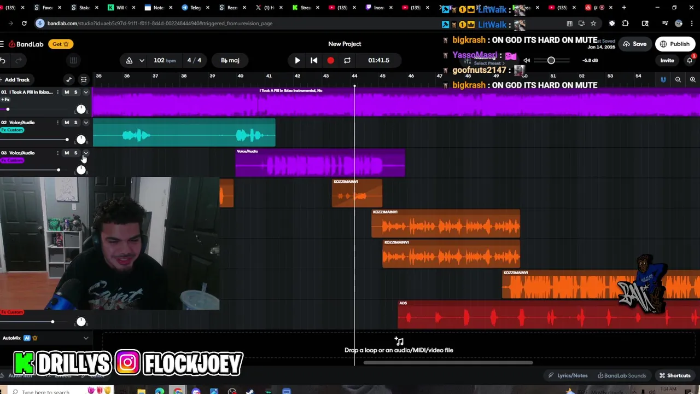Click the add loop music note icon

click(x=399, y=341)
